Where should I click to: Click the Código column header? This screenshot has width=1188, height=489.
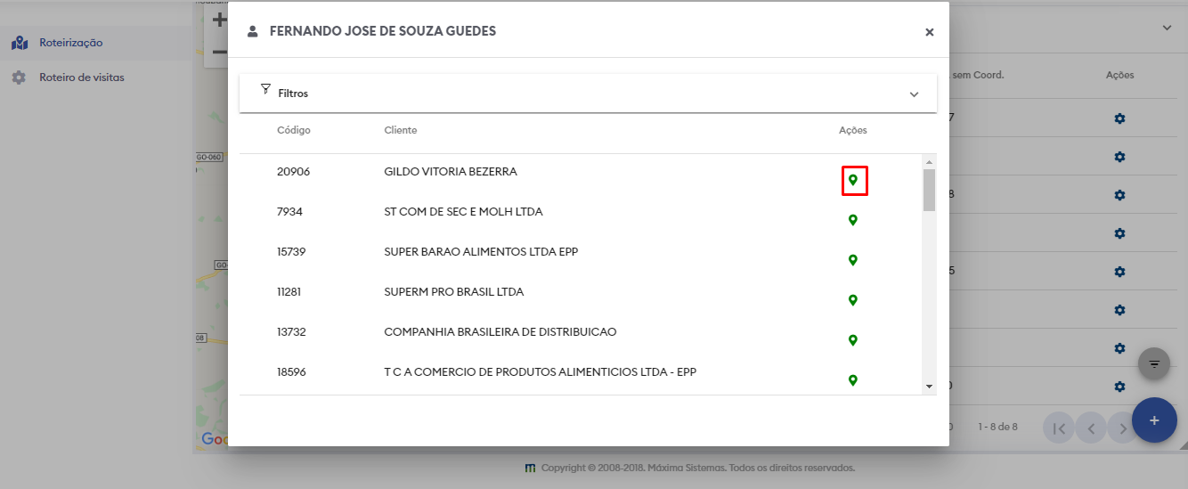pos(294,130)
